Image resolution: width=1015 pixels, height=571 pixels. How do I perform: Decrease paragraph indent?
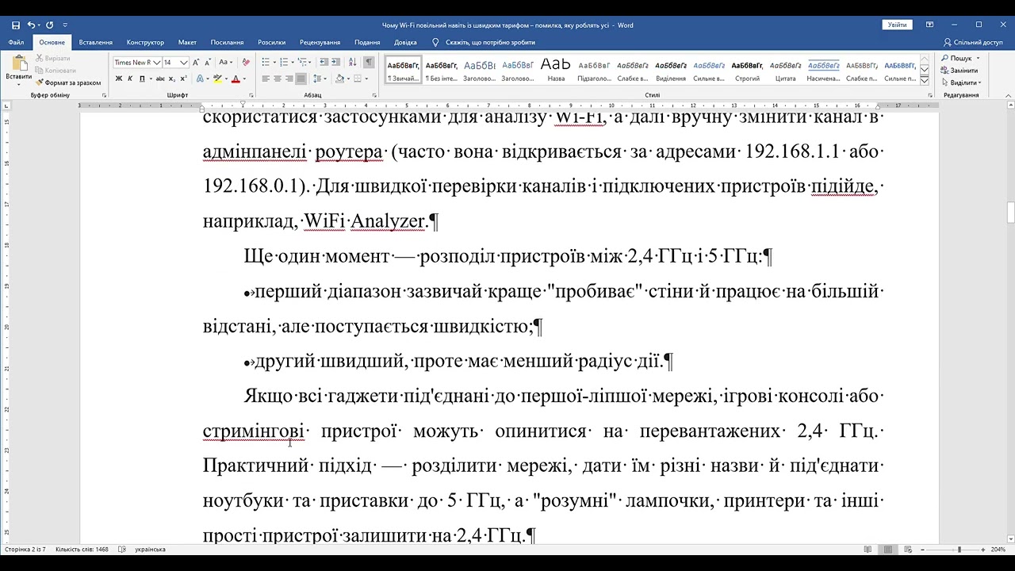(x=324, y=62)
